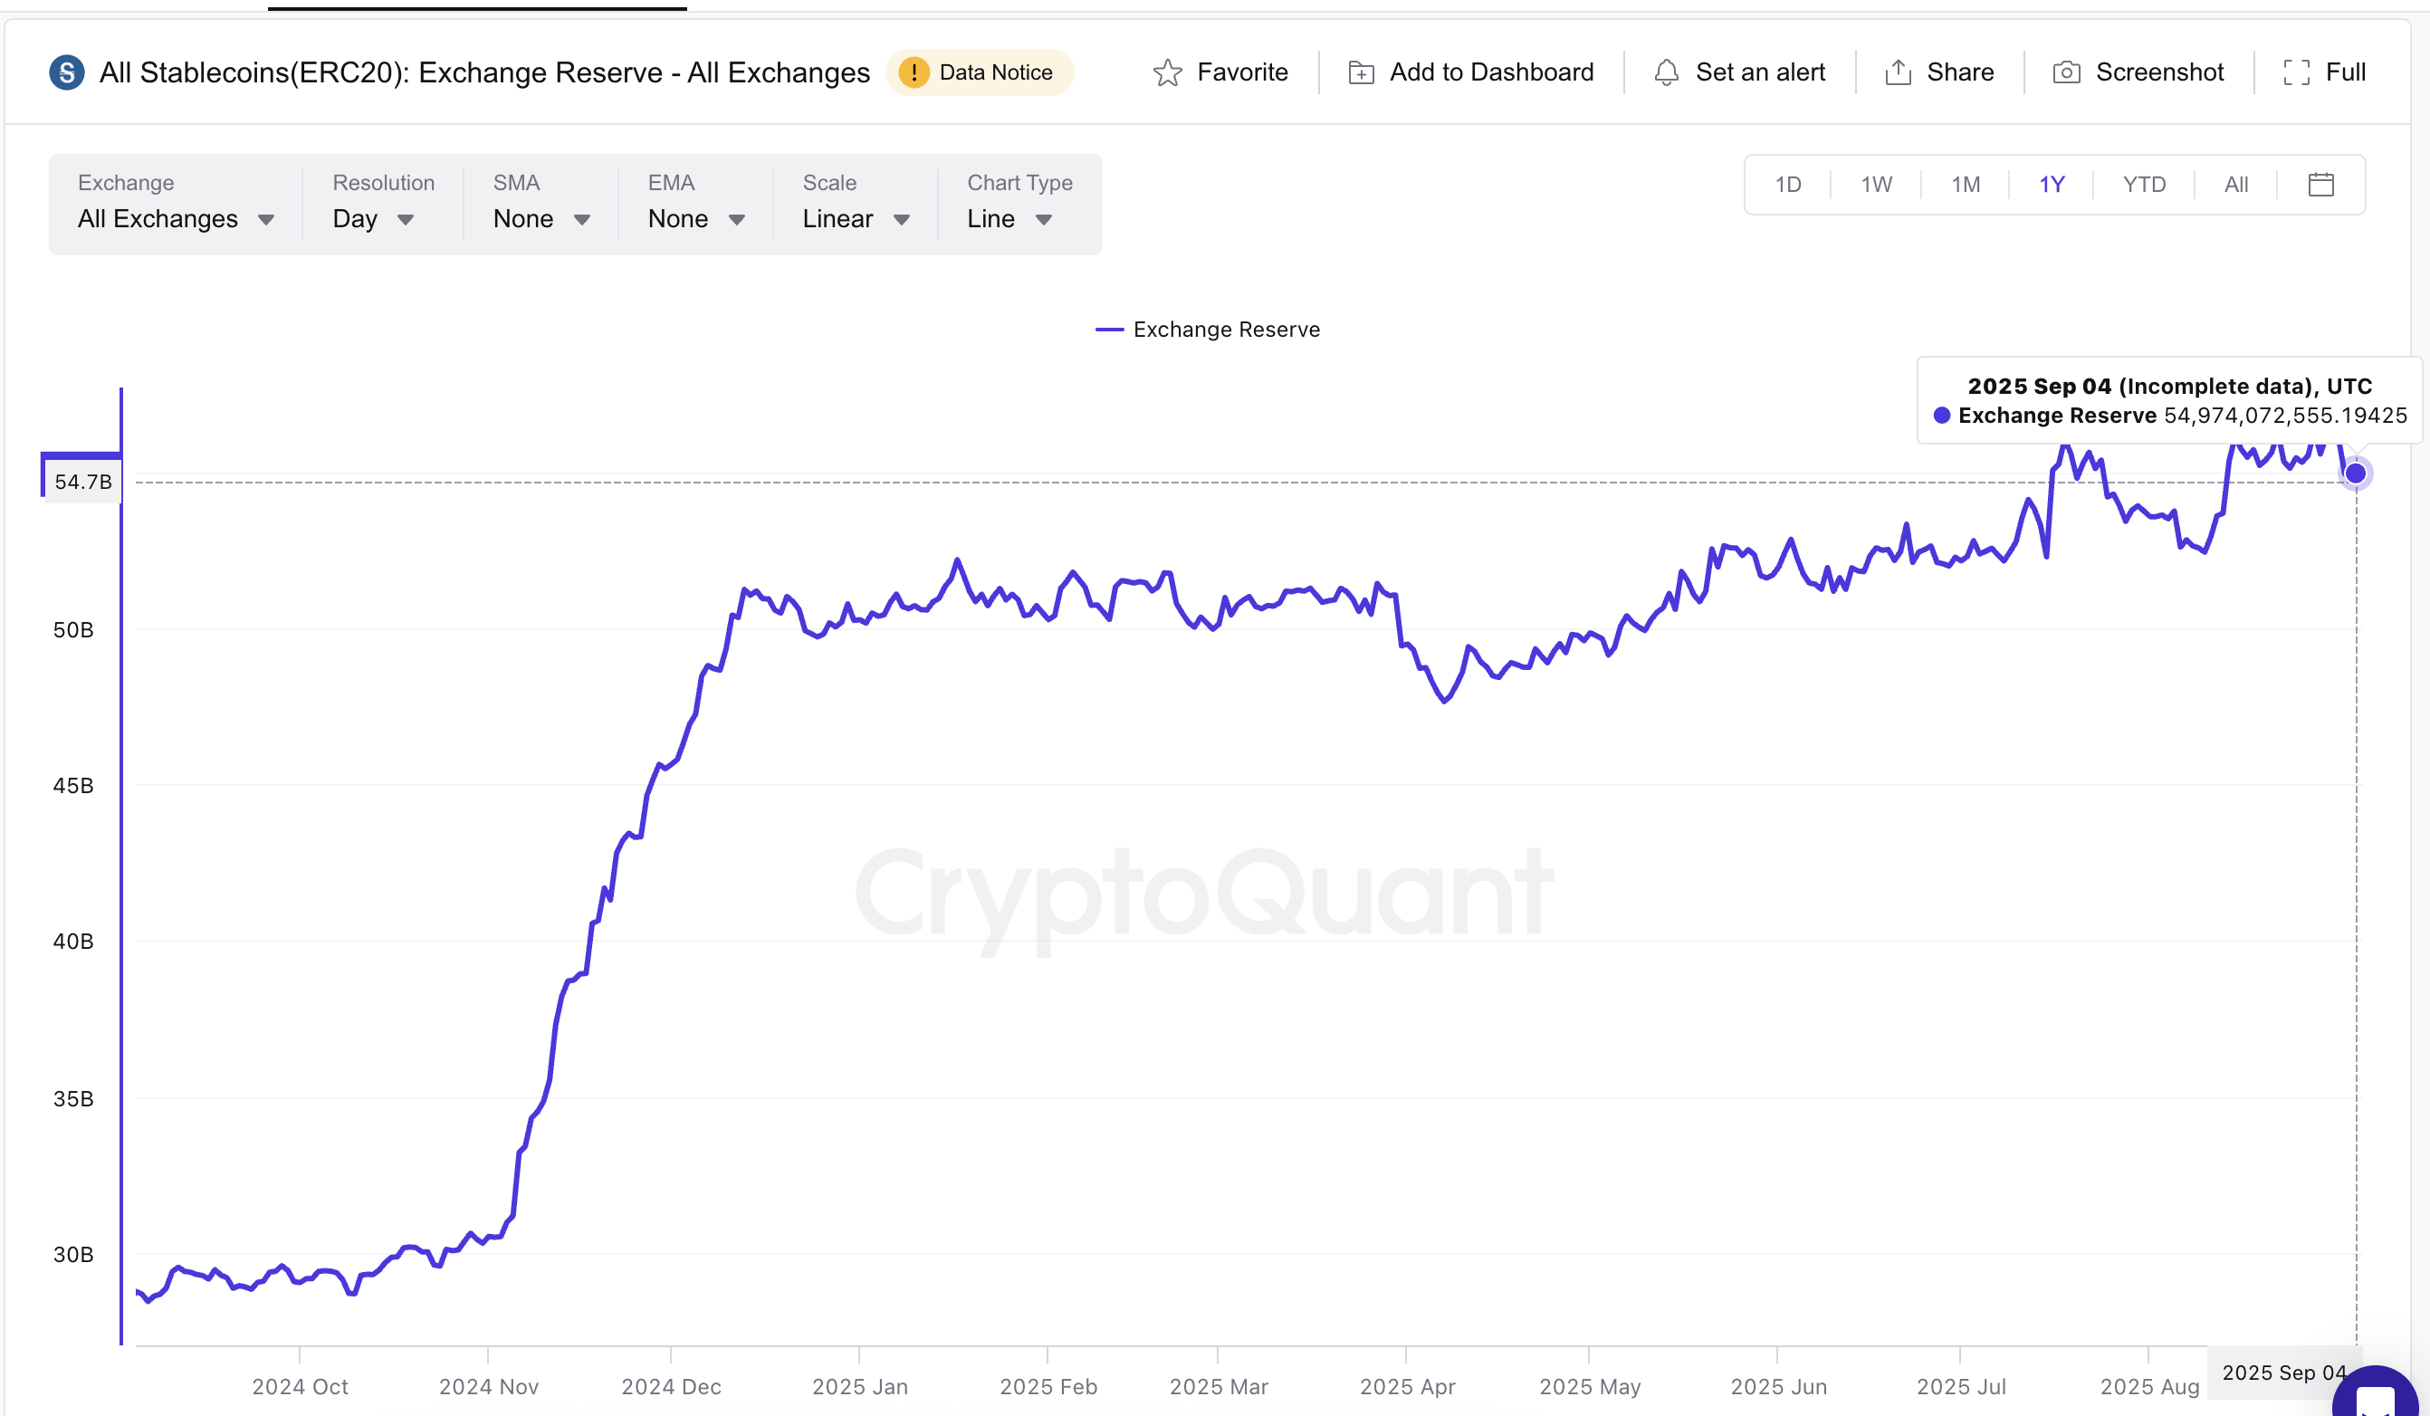Open the Chart Type Line dropdown
The height and width of the screenshot is (1416, 2430).
[x=1009, y=219]
